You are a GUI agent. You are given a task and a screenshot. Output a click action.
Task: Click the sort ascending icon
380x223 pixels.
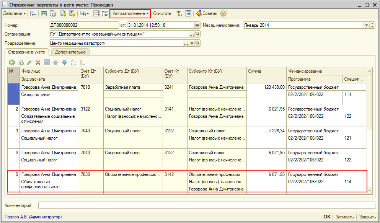coord(73,62)
